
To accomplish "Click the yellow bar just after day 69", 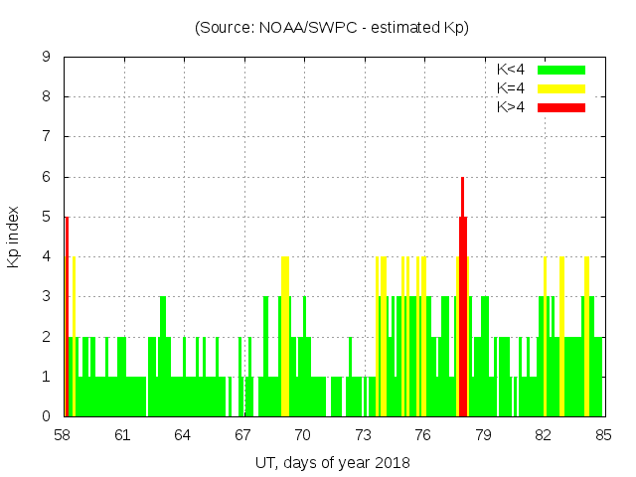I will pos(285,338).
